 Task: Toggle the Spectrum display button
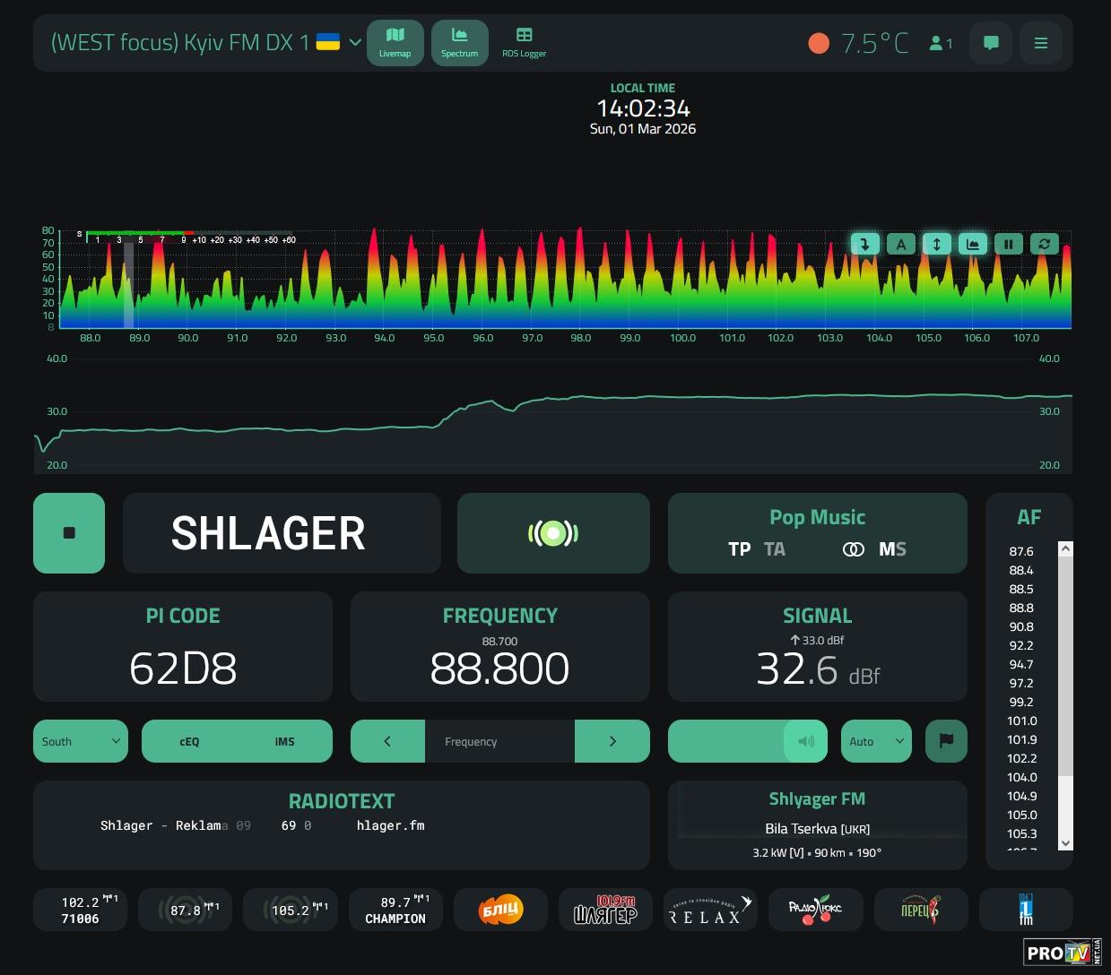[x=459, y=42]
